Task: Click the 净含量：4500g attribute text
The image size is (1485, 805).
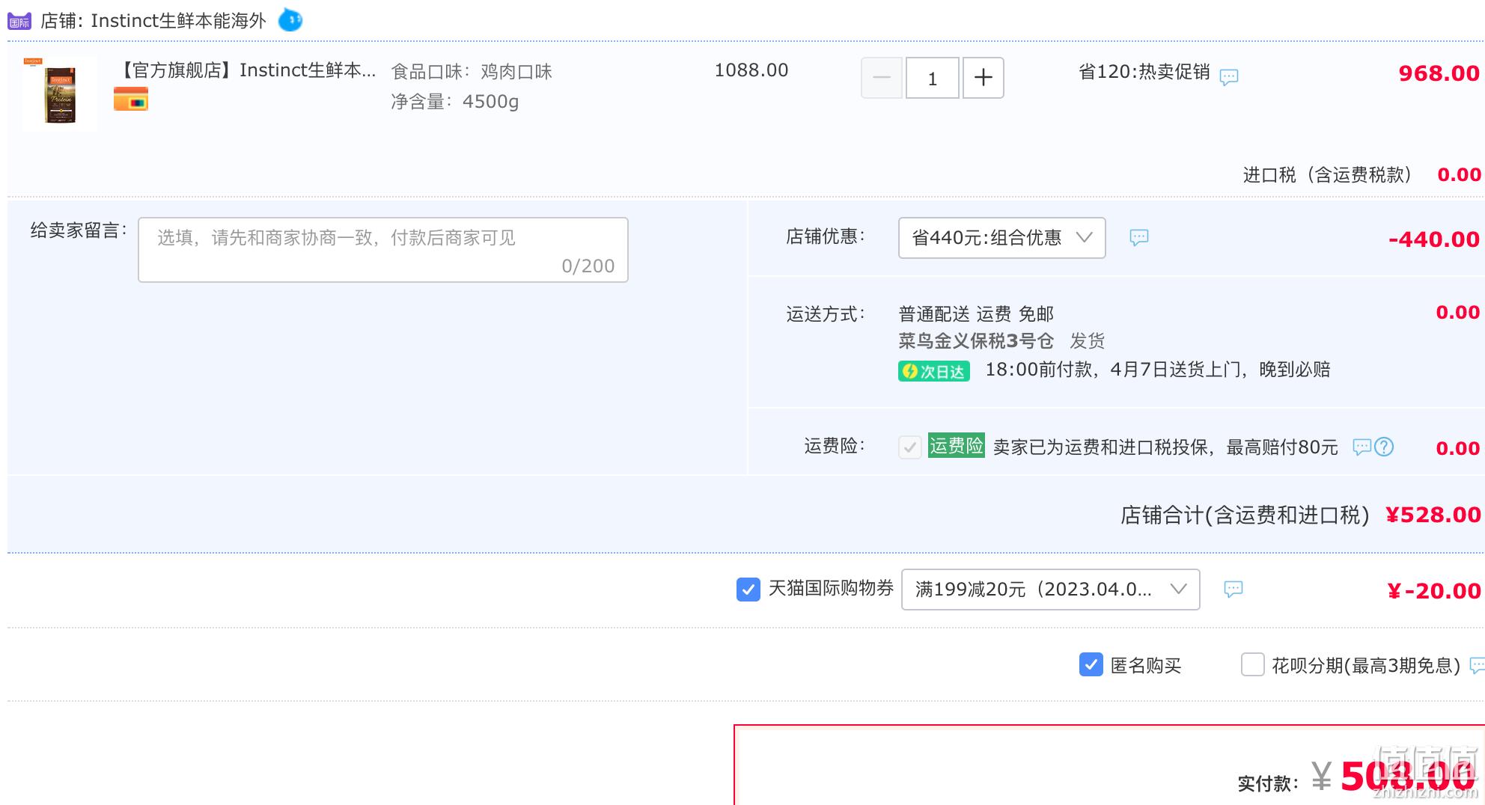Action: coord(455,102)
